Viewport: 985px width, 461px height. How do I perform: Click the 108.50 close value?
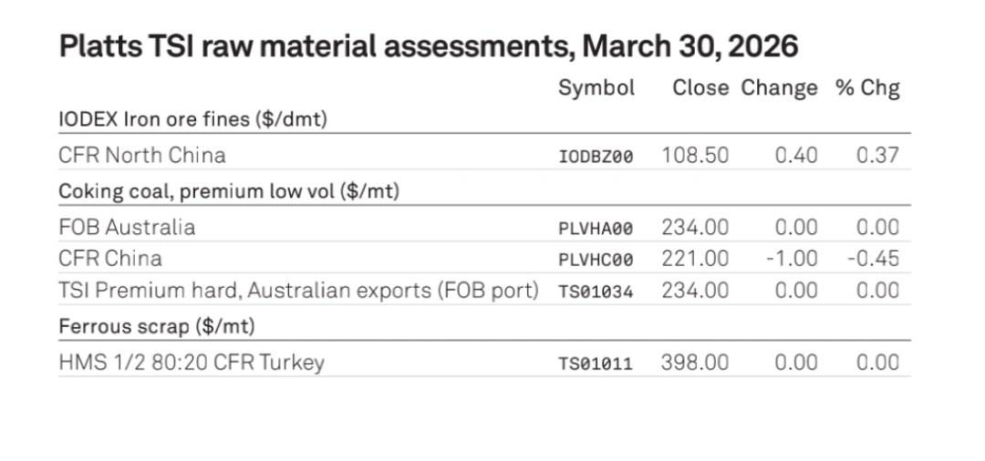(695, 156)
